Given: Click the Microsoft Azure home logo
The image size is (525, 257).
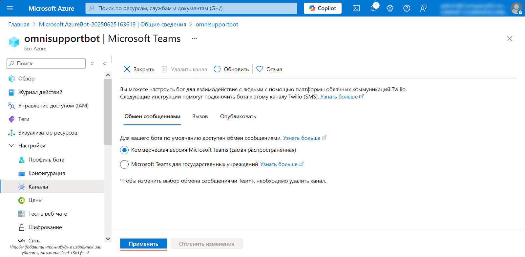Looking at the screenshot, I should [x=52, y=9].
